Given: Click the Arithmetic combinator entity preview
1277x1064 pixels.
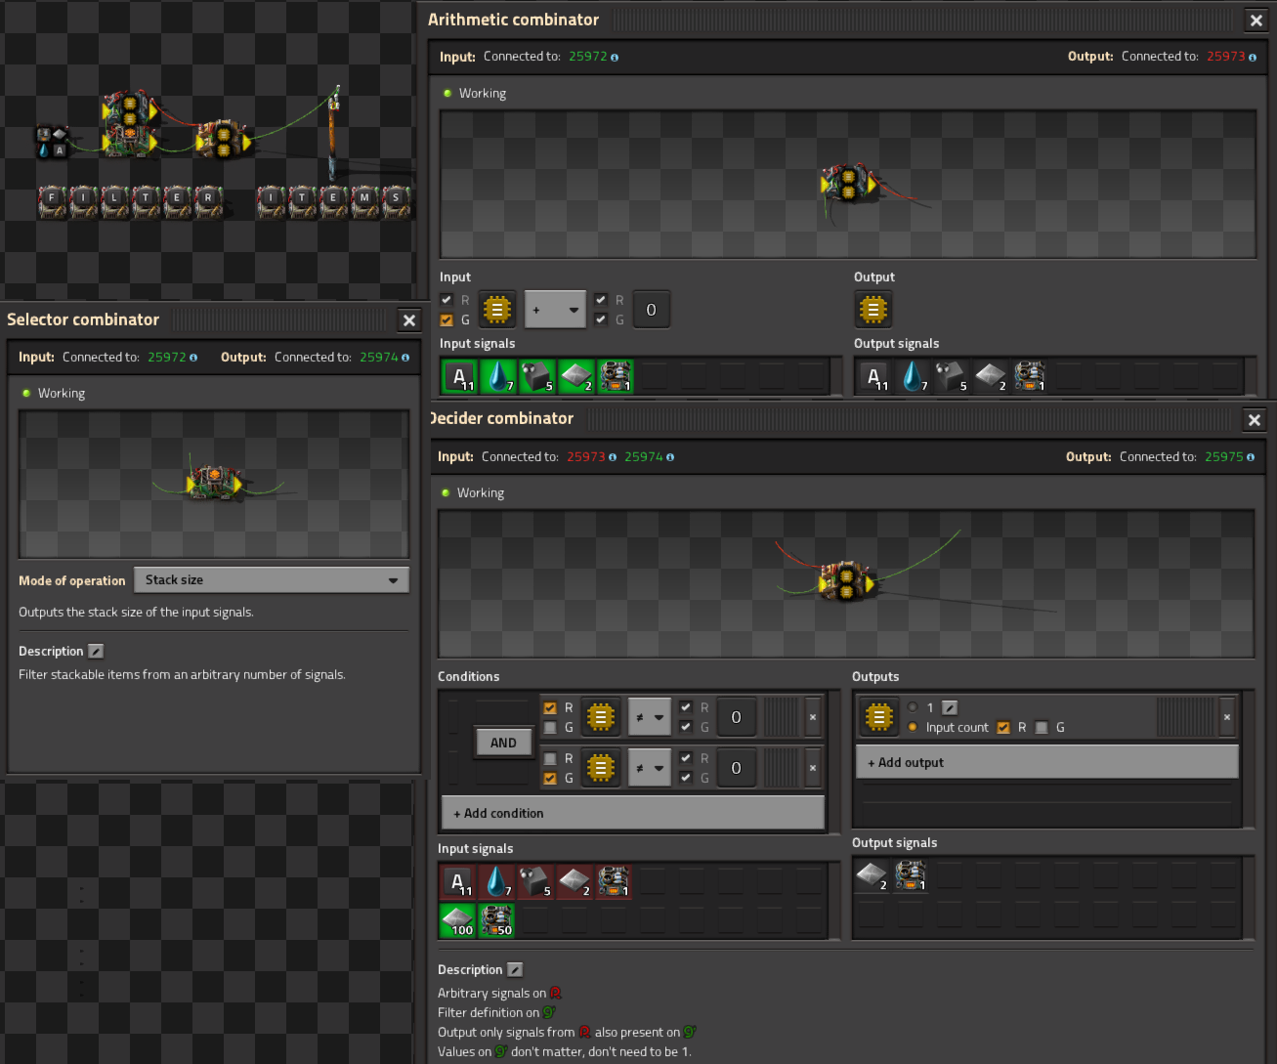Looking at the screenshot, I should pyautogui.click(x=848, y=185).
